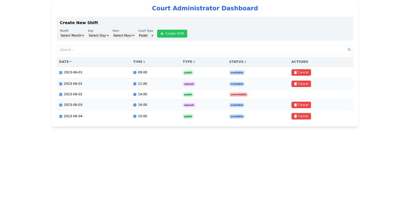Select the ACTIONS column header
Viewport: 410px width, 215px height.
coord(300,62)
